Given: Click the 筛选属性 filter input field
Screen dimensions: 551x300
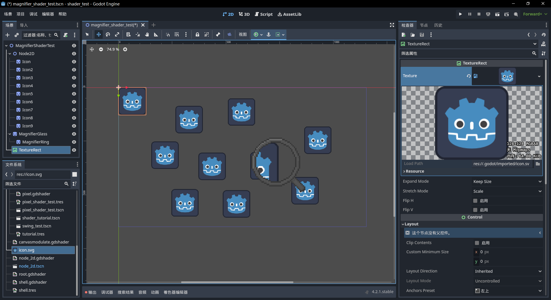Looking at the screenshot, I should (465, 53).
